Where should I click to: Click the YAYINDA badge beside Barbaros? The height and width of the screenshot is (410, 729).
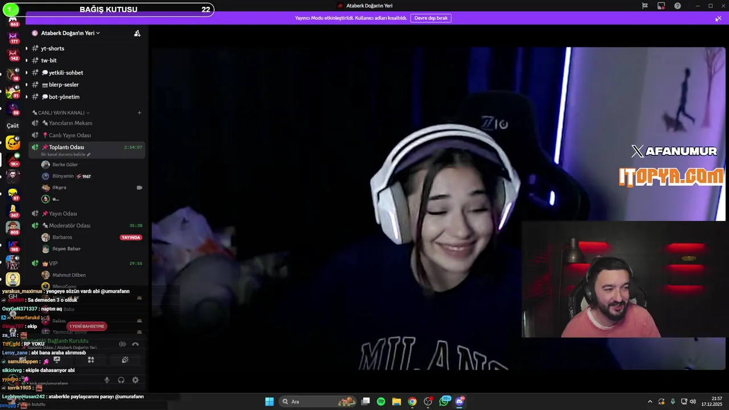click(x=131, y=237)
